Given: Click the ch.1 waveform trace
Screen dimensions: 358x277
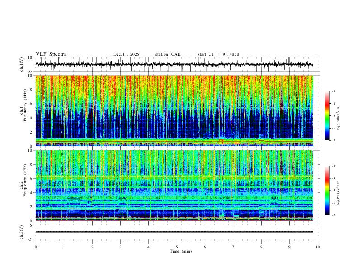Looking at the screenshot, I should (x=174, y=64).
